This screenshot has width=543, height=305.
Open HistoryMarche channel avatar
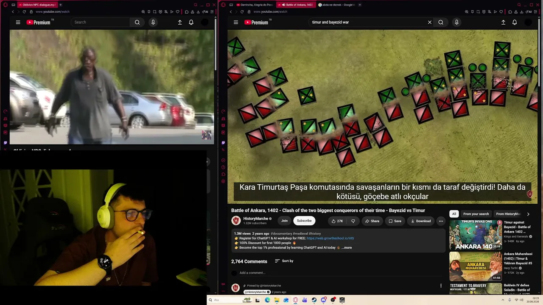coord(236,221)
